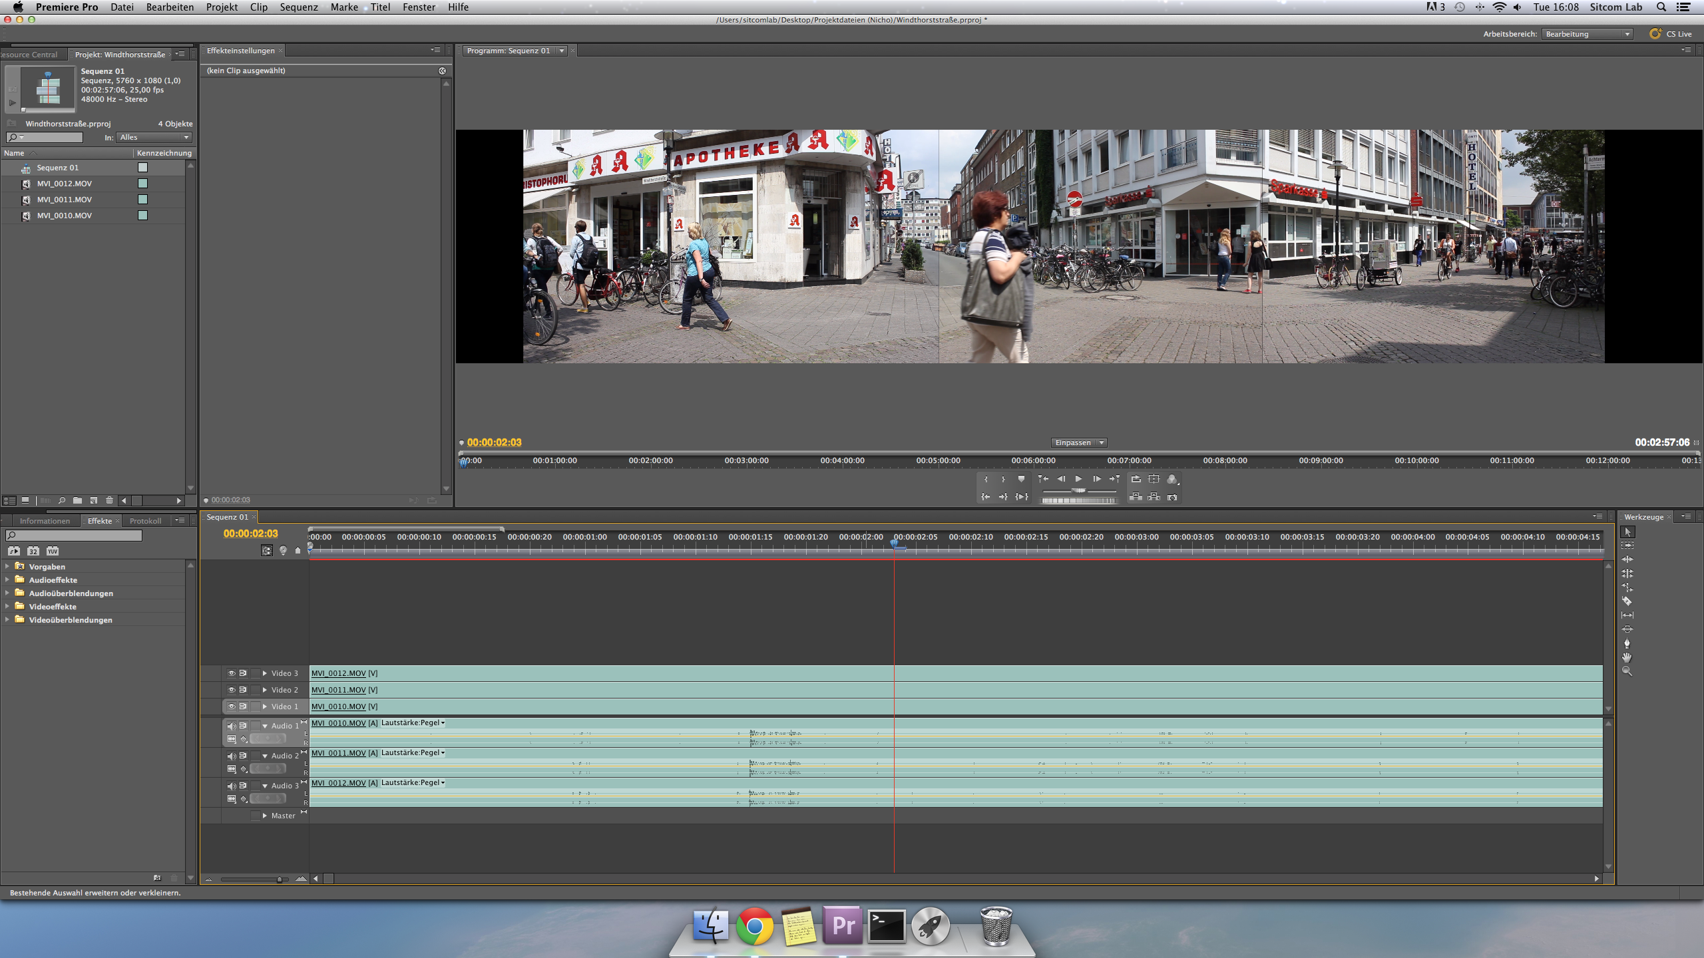Open the Sequenz menu
Image resolution: width=1704 pixels, height=958 pixels.
click(x=298, y=7)
